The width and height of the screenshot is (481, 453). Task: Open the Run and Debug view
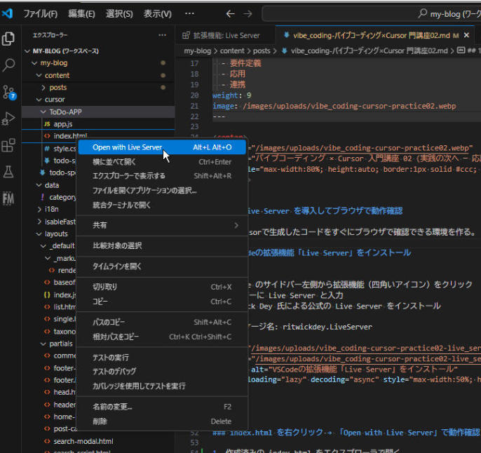pos(9,118)
